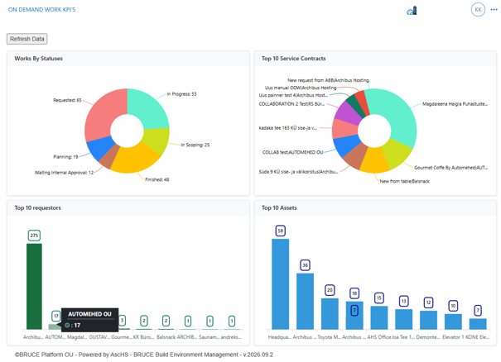Click the 13 badge above Joa Tee bar
The width and height of the screenshot is (501, 362).
coord(404,301)
